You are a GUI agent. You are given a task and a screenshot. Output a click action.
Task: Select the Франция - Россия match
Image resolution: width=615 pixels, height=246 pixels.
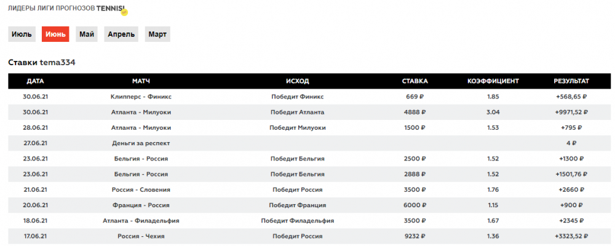coord(141,205)
